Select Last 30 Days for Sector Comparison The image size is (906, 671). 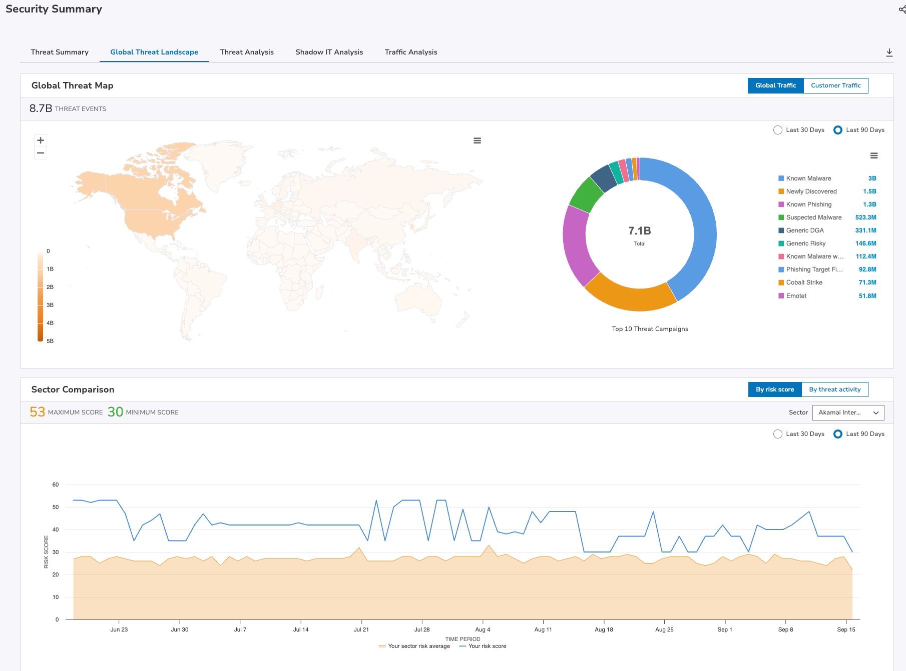tap(778, 434)
